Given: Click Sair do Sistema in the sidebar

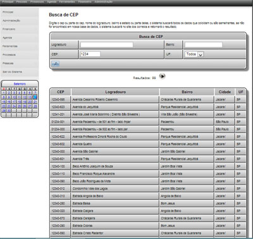Looking at the screenshot, I should tap(20, 72).
